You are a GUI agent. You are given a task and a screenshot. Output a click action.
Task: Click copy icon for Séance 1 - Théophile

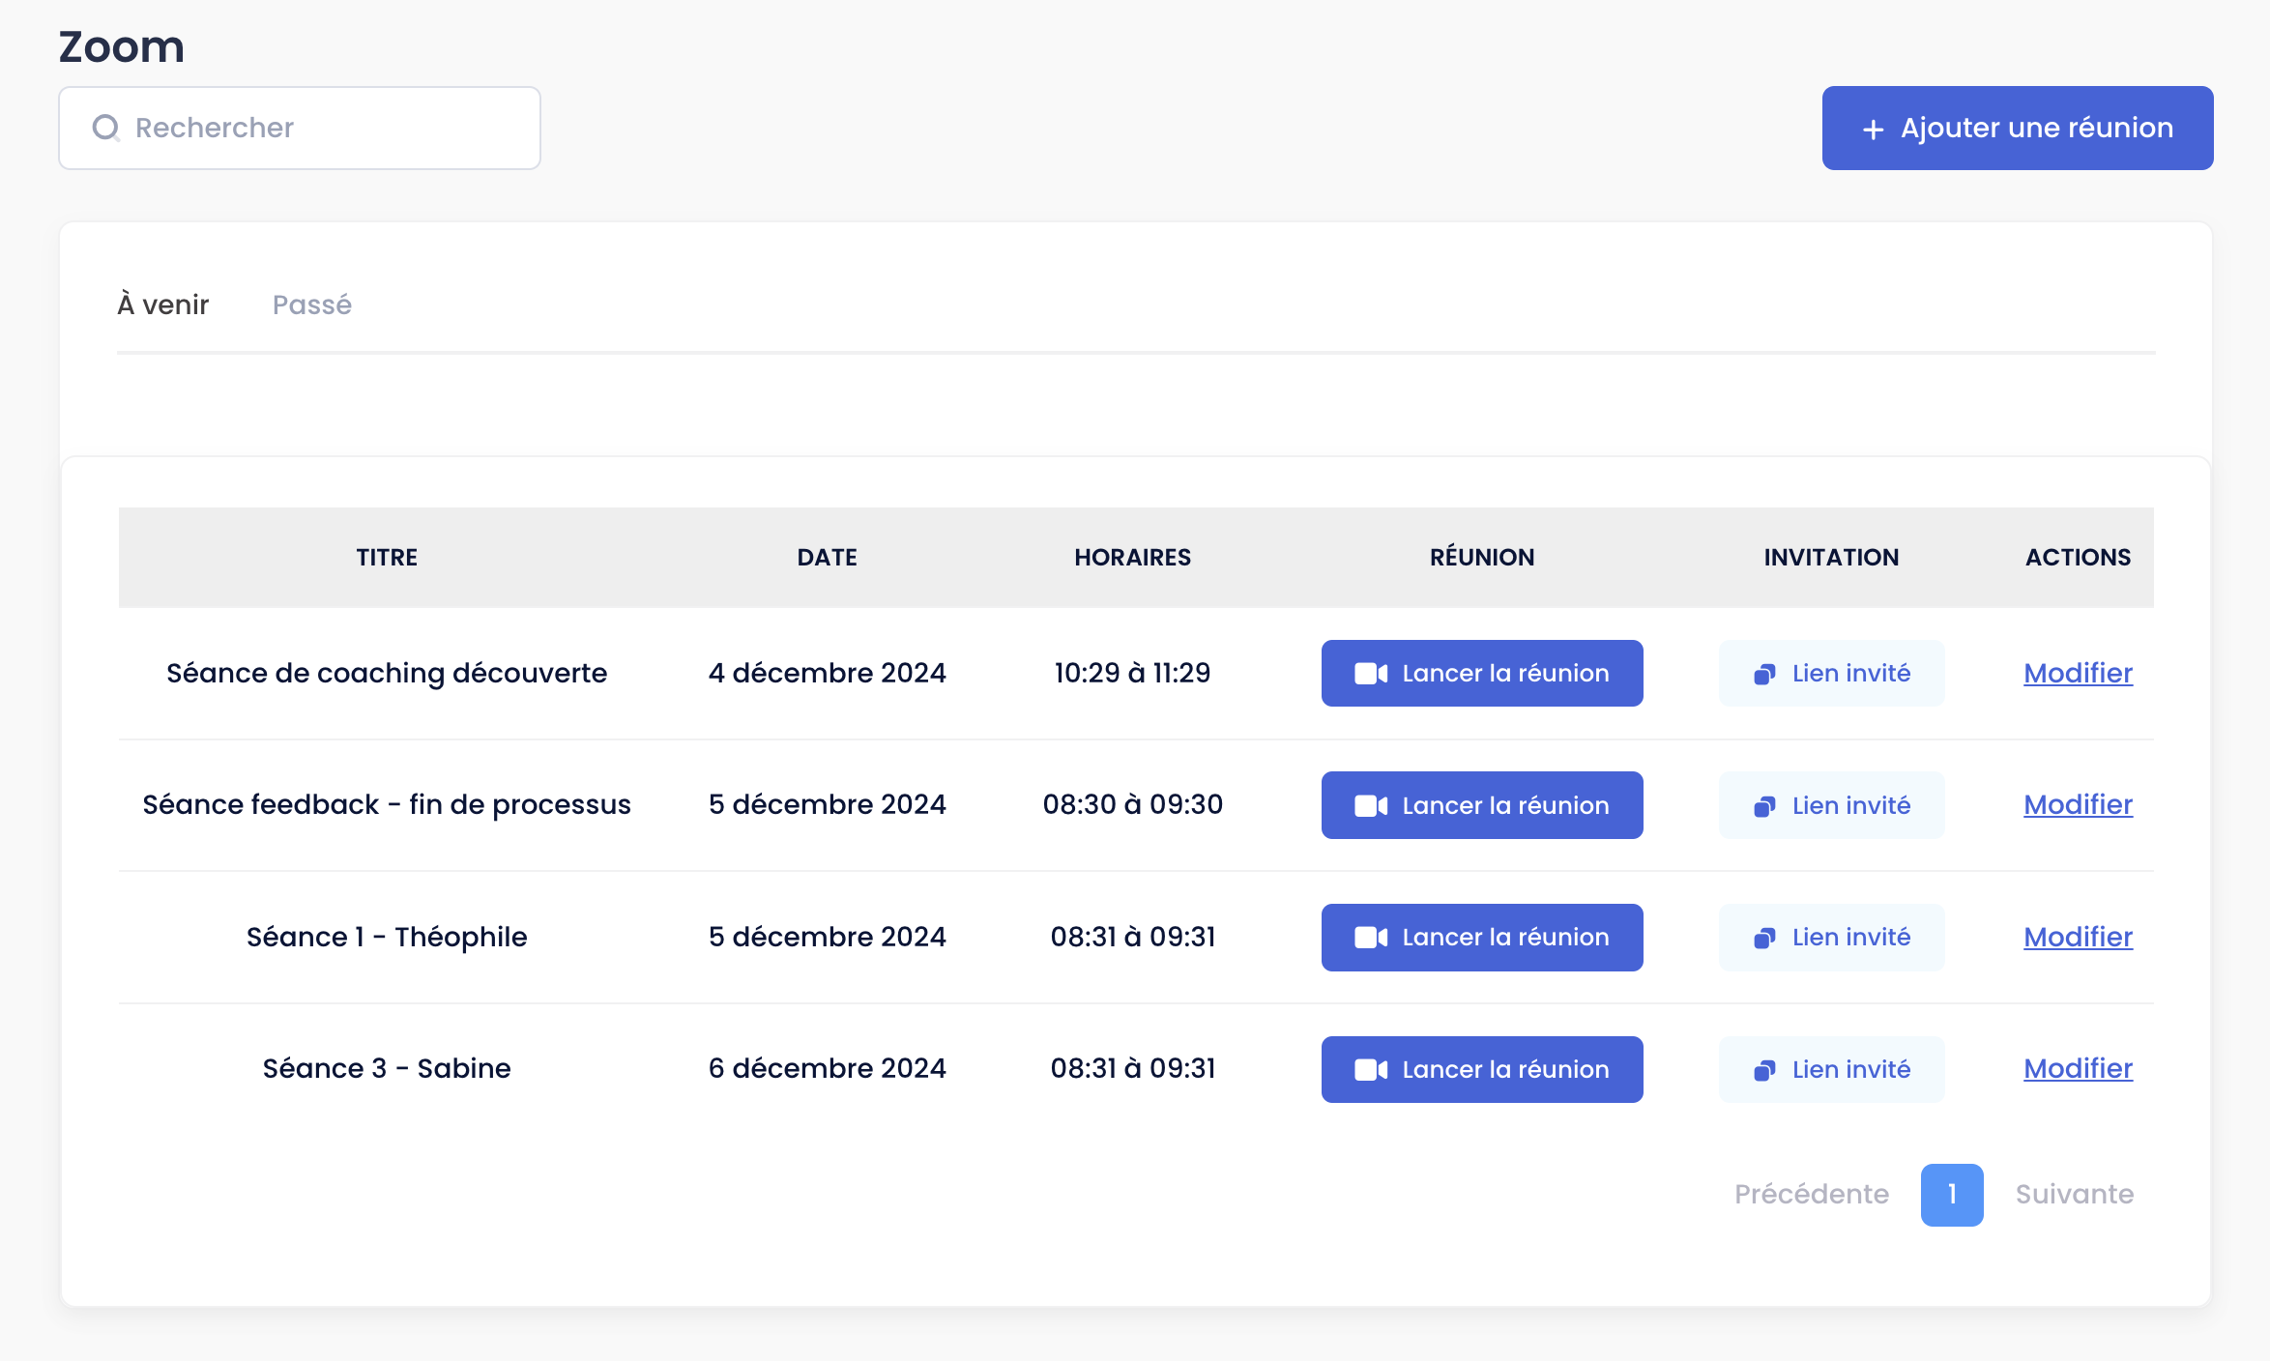tap(1764, 939)
